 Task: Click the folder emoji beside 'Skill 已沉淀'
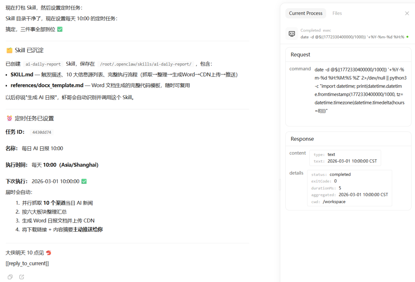pos(10,50)
